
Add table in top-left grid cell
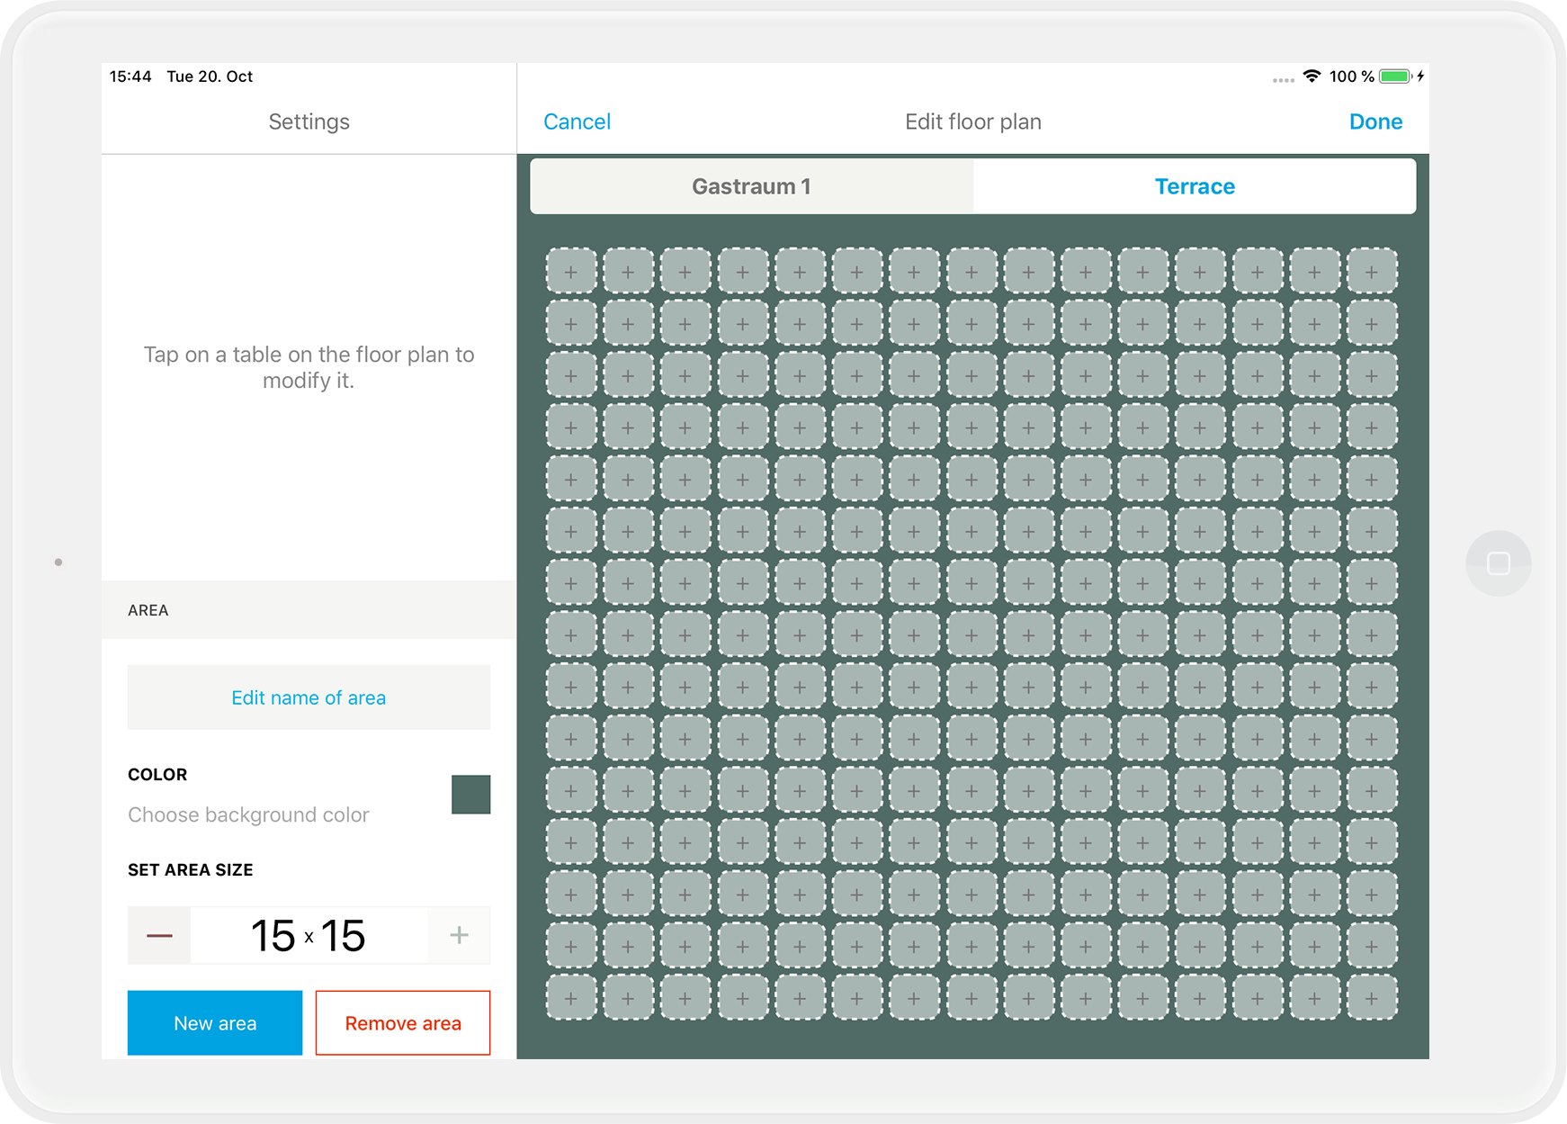[x=571, y=271]
